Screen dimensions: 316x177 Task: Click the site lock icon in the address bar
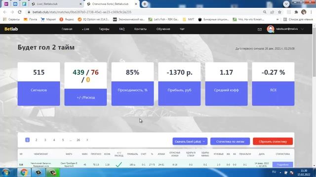tap(29, 12)
